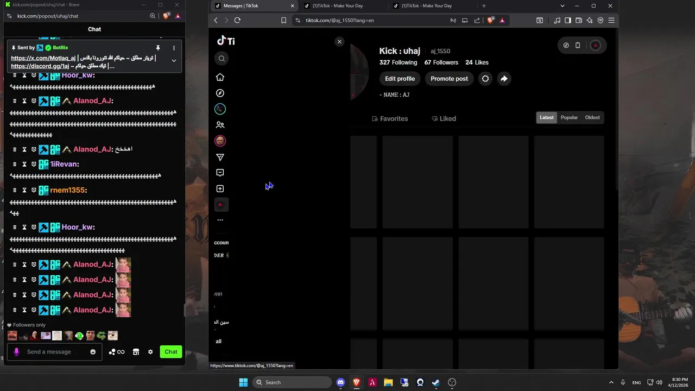Share the TikTok profile via arrow icon
The width and height of the screenshot is (695, 391).
(504, 79)
